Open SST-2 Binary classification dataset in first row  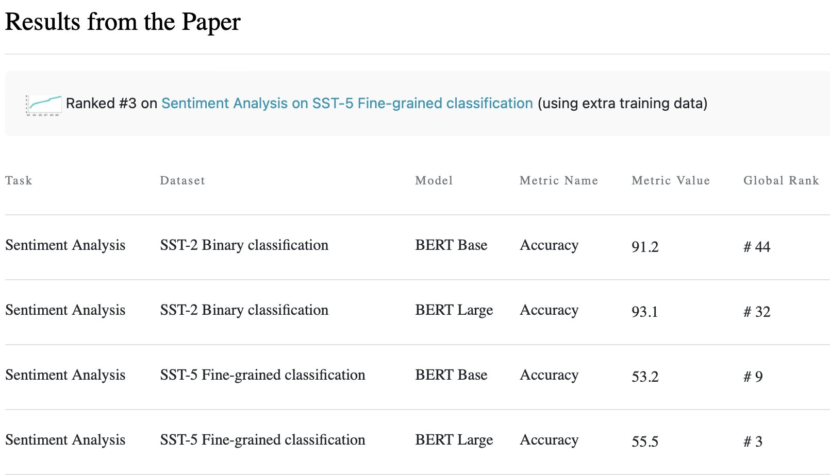244,245
